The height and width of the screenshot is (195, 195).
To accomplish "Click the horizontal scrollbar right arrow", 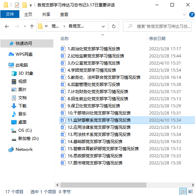I will (193, 185).
